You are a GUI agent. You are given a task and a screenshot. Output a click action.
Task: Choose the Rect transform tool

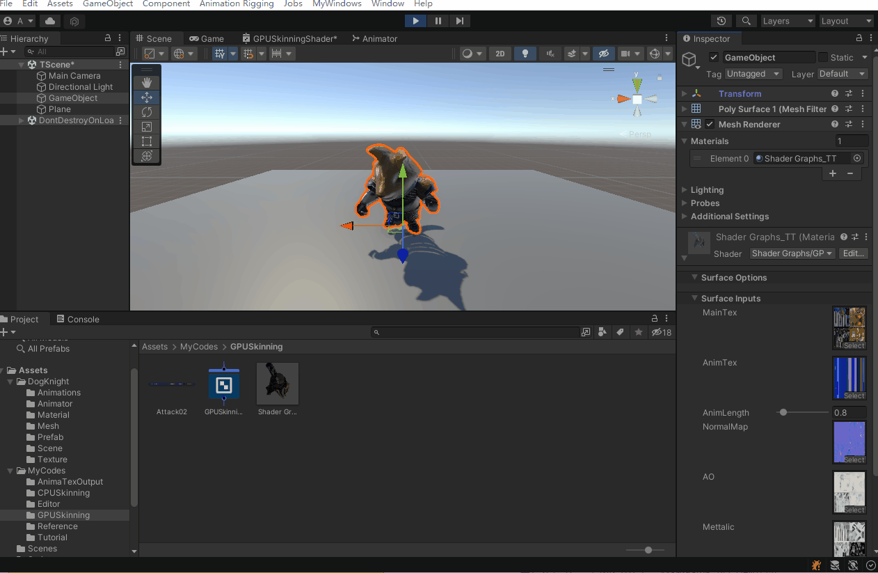(146, 141)
